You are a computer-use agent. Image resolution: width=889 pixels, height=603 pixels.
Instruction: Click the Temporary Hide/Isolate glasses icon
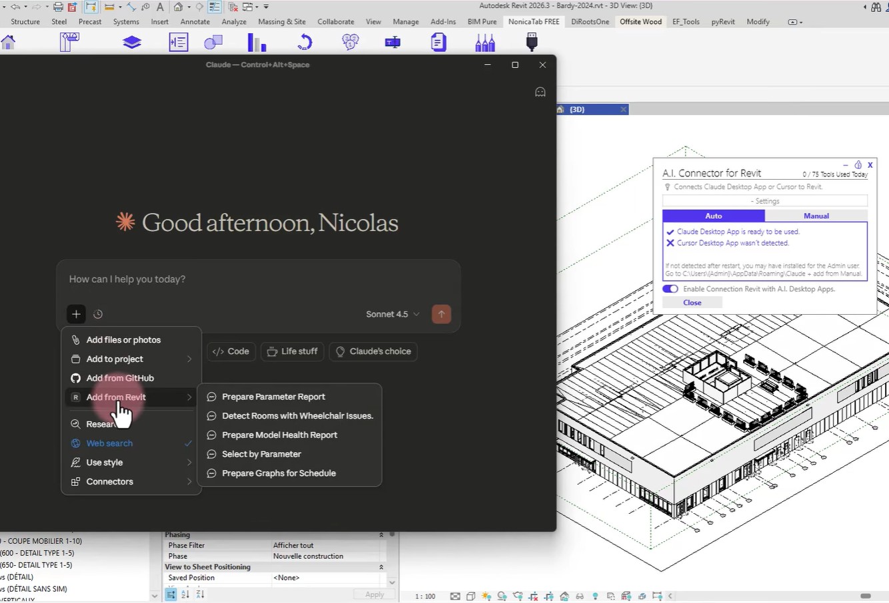point(580,594)
